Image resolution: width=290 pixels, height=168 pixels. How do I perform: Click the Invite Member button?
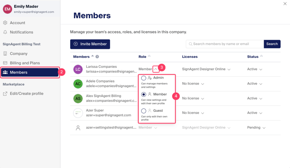tap(90, 44)
